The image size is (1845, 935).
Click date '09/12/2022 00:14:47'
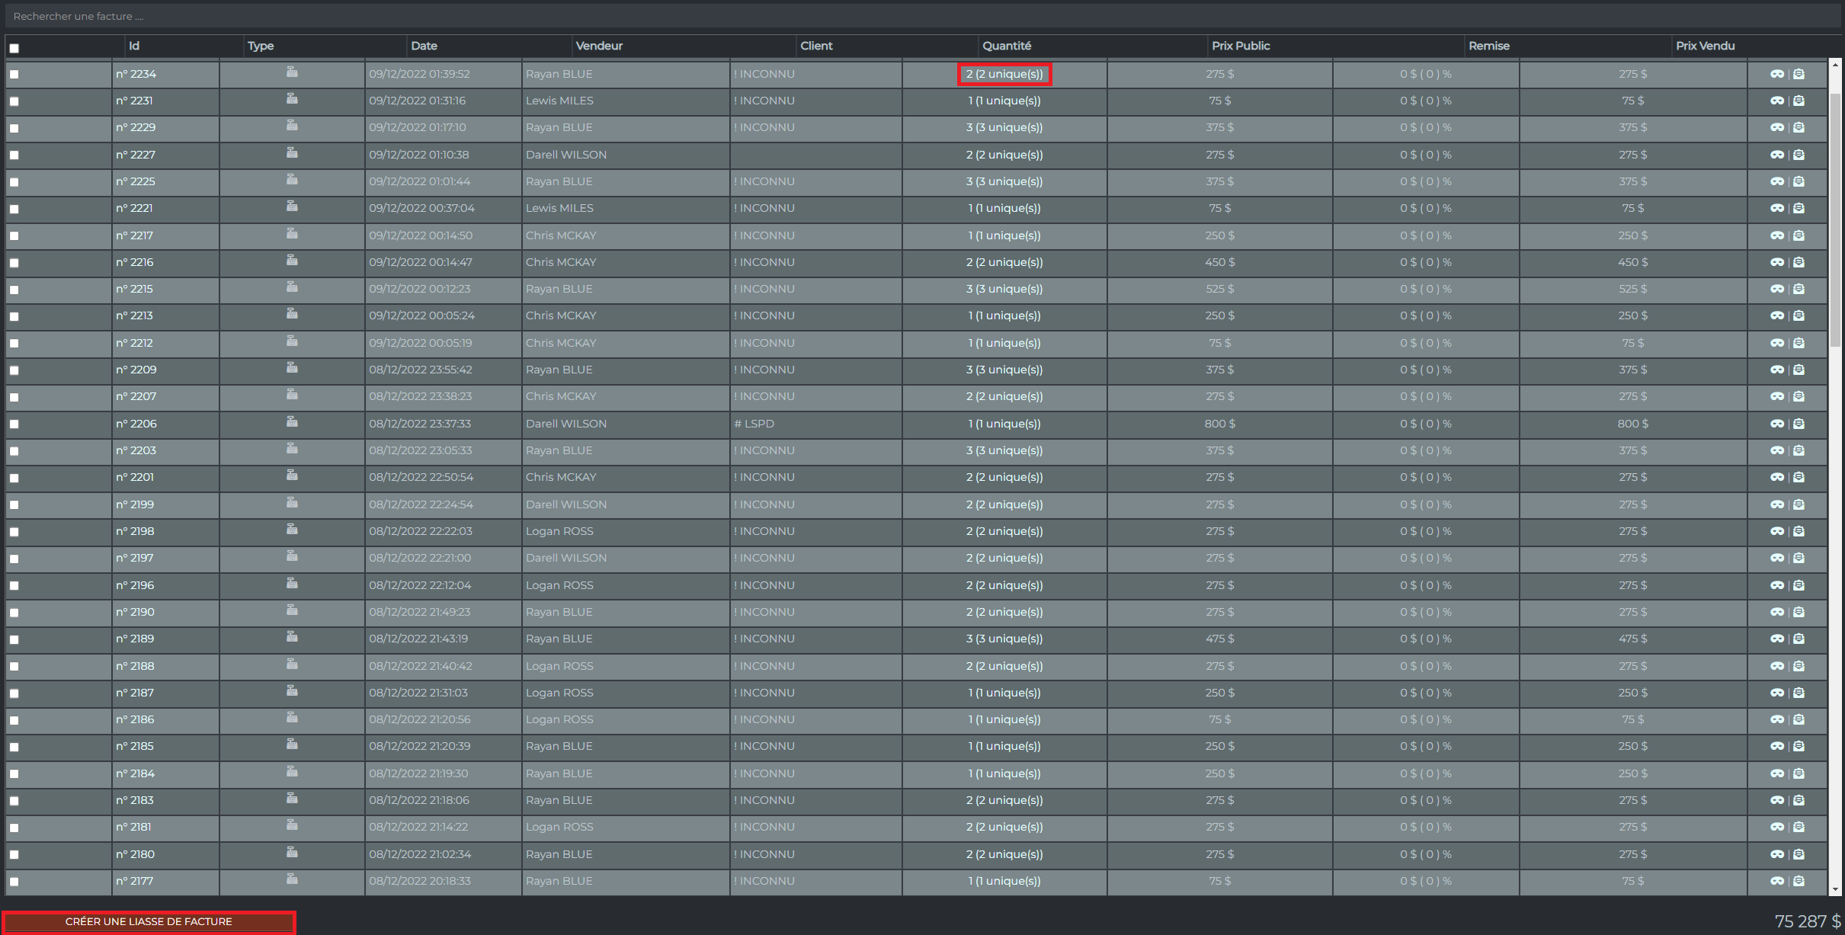click(421, 262)
